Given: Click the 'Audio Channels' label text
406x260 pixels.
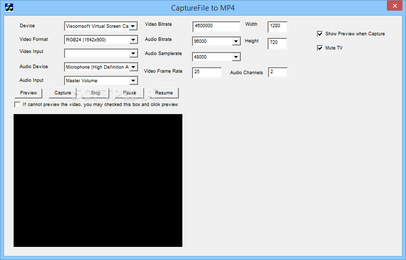Looking at the screenshot, I should point(246,73).
